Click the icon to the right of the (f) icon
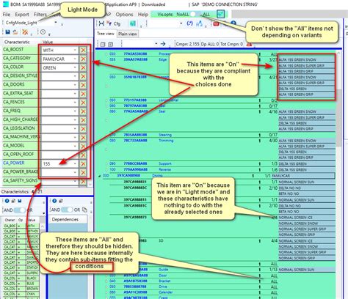 tap(199, 23)
